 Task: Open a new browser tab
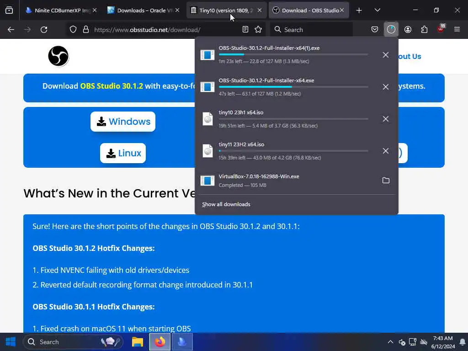point(359,11)
